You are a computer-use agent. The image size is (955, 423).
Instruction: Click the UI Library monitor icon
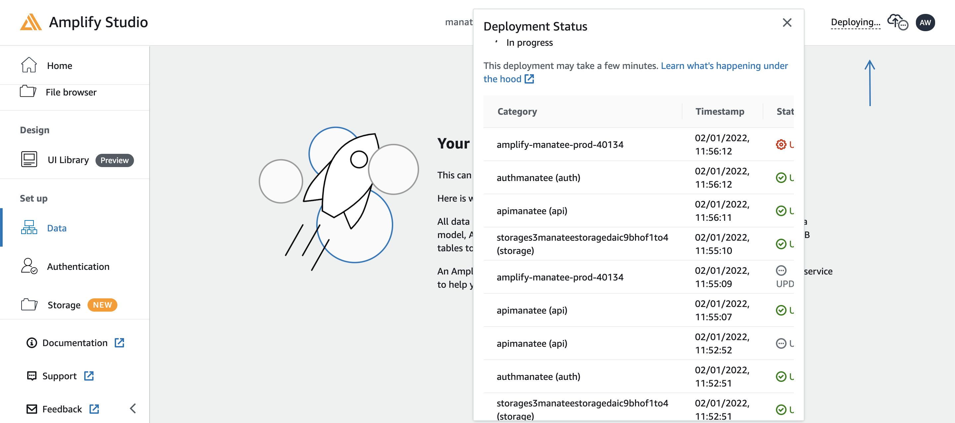(29, 159)
